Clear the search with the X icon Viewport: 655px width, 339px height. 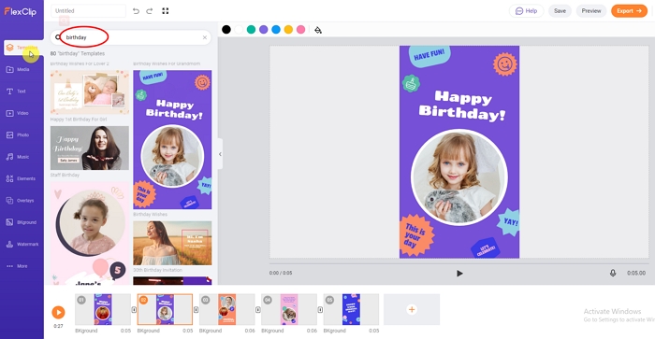point(205,37)
